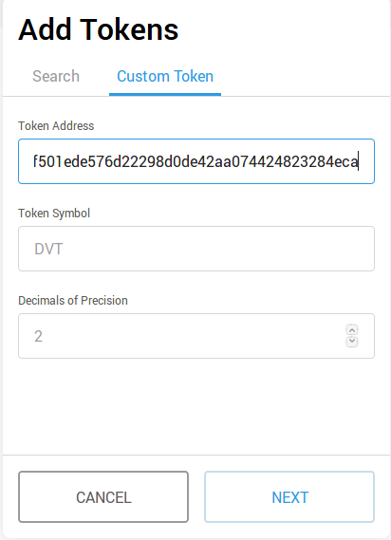Click blue underline beneath Custom Token tab
The height and width of the screenshot is (540, 391).
click(165, 94)
